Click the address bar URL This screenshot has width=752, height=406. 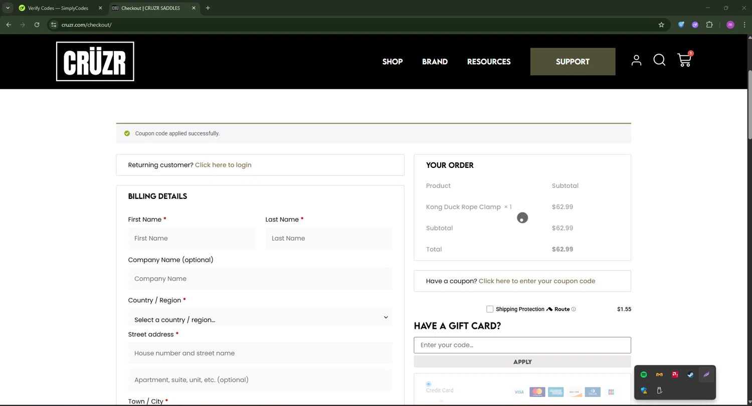(x=86, y=25)
